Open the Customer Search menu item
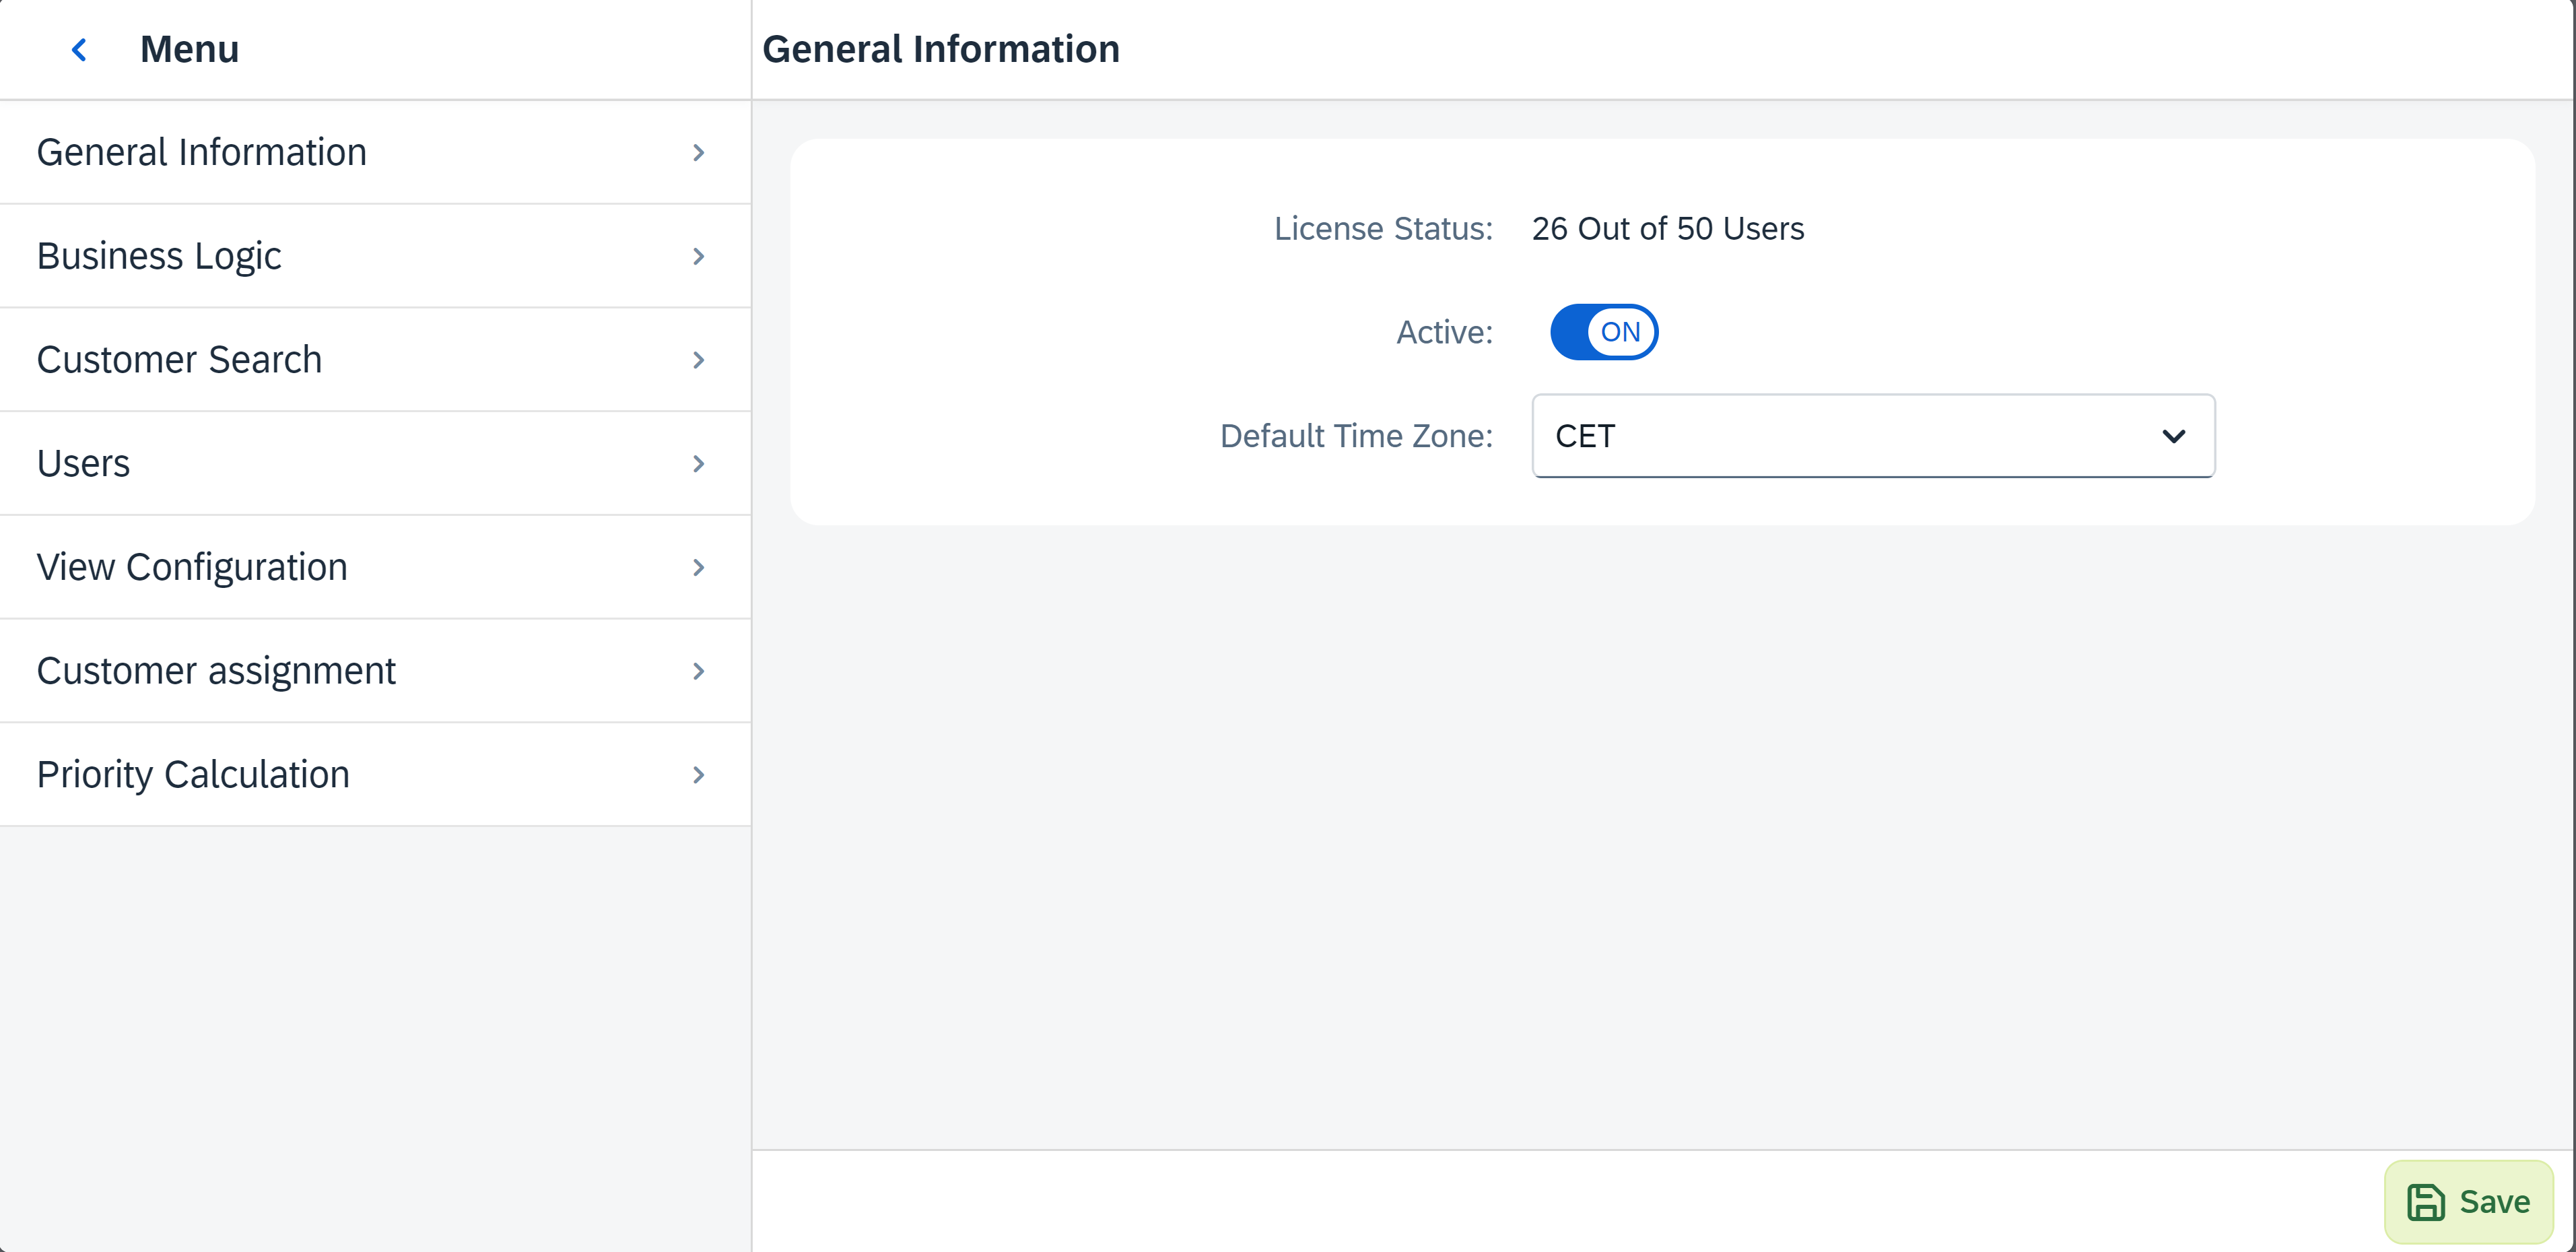 375,360
